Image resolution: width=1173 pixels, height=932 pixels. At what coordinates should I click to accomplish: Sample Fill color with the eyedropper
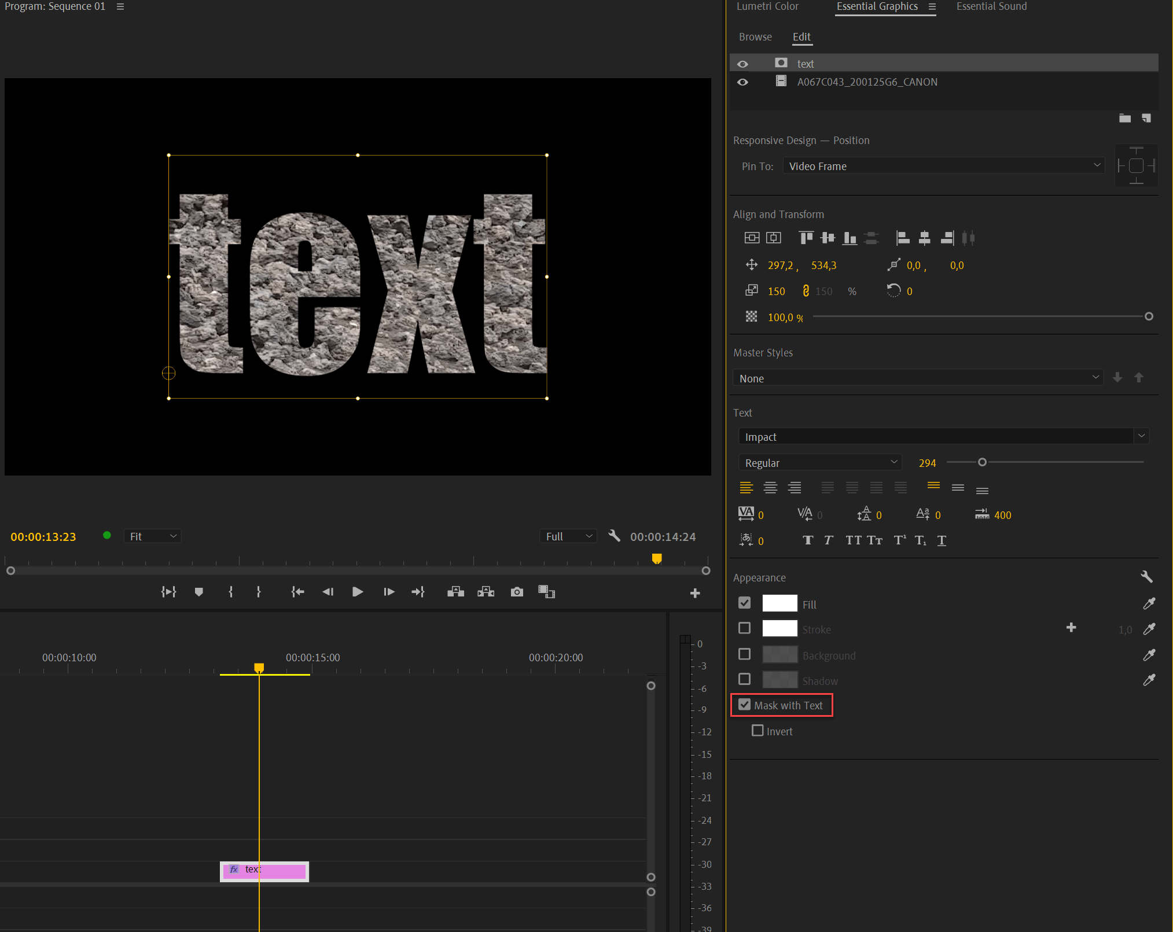tap(1149, 603)
